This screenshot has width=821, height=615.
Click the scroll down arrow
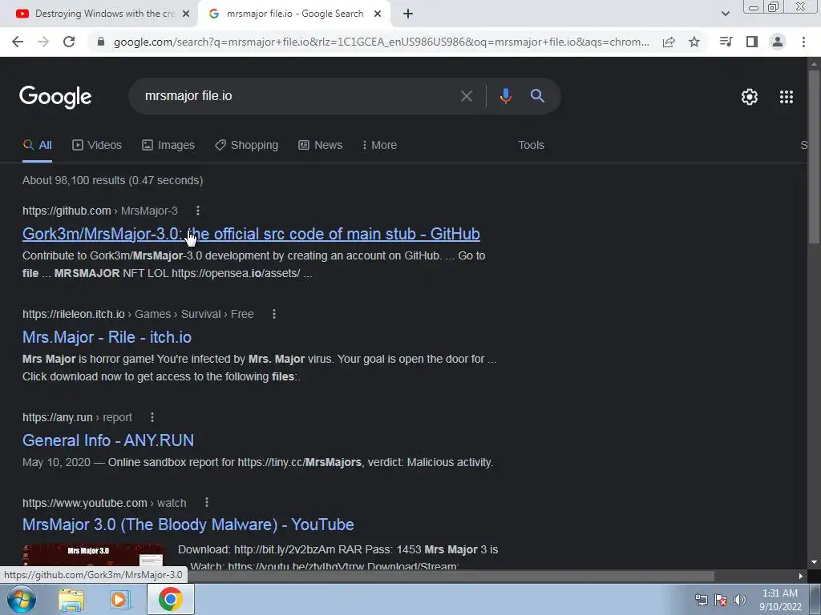point(814,562)
